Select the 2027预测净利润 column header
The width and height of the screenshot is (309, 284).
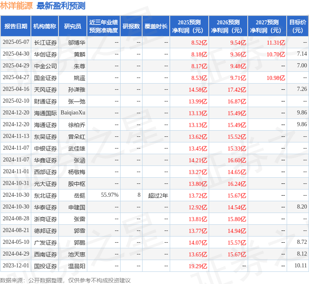(x=267, y=26)
